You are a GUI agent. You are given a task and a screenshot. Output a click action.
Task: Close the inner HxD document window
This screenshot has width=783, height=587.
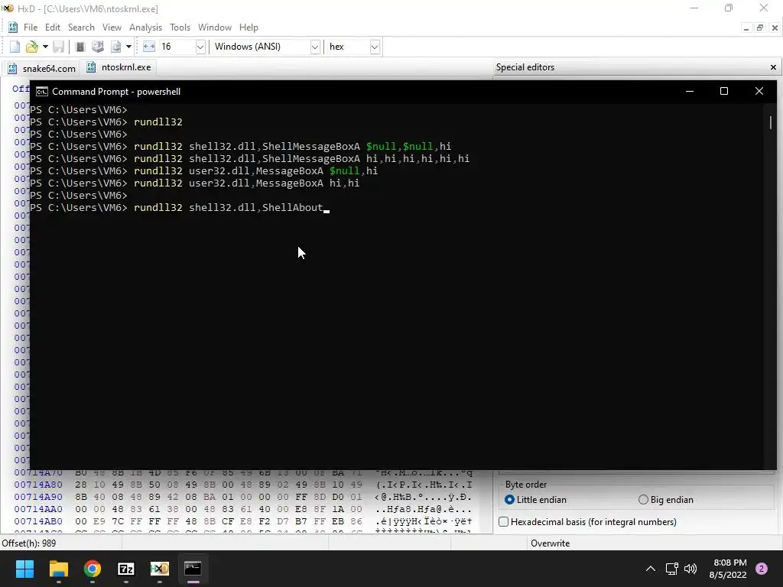coord(775,28)
